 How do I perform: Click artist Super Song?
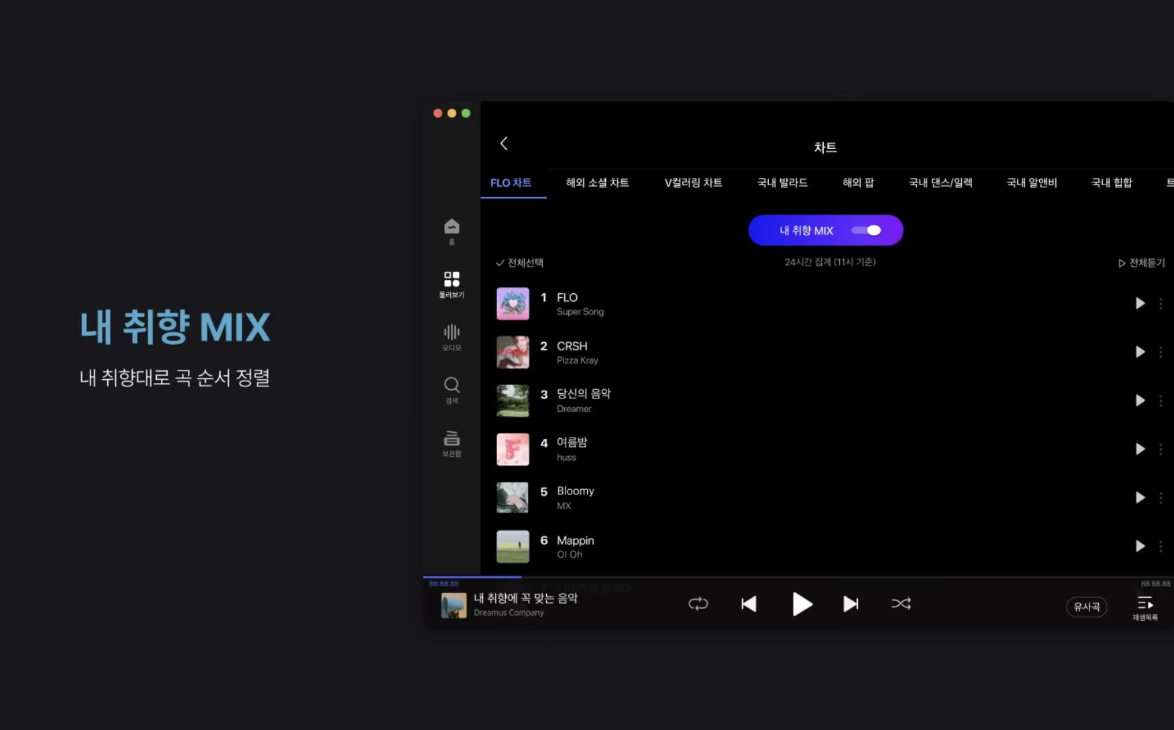580,312
